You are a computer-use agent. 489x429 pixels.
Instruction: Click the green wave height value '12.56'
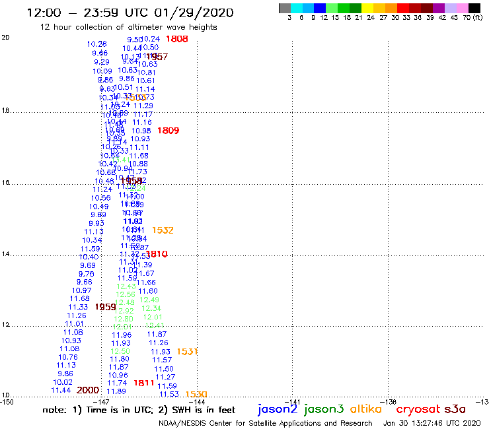(126, 295)
